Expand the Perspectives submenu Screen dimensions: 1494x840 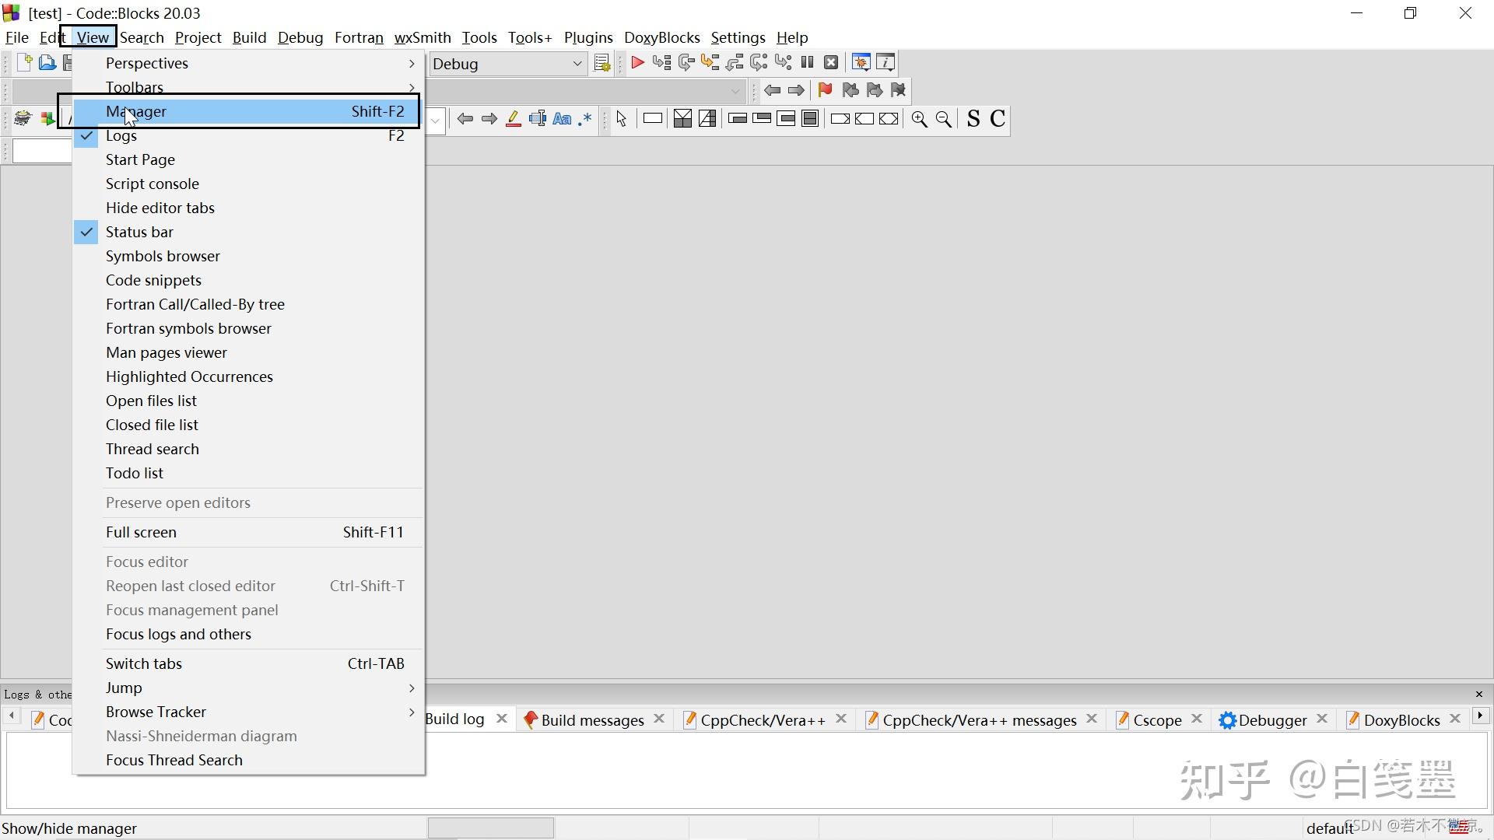coord(147,64)
